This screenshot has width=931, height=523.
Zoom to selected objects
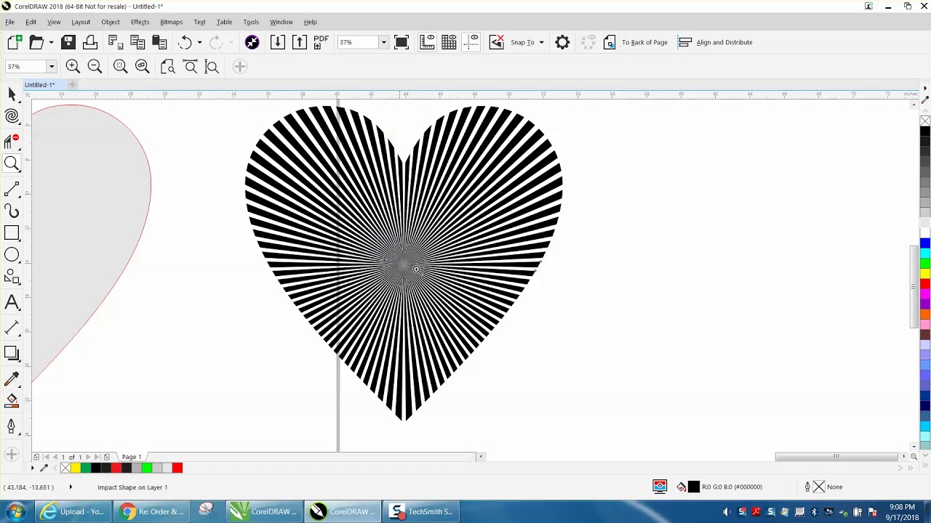tap(121, 67)
